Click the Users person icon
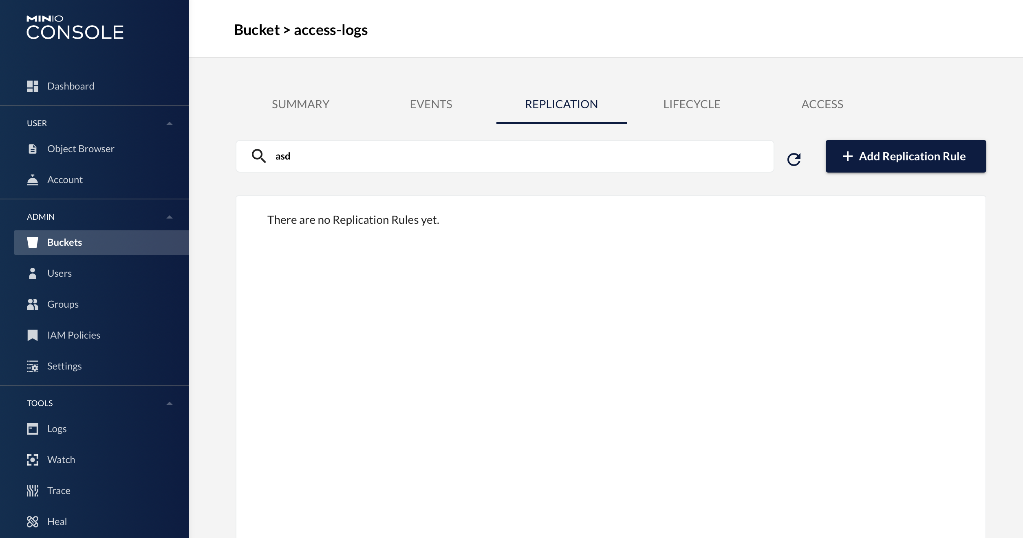 pyautogui.click(x=33, y=273)
